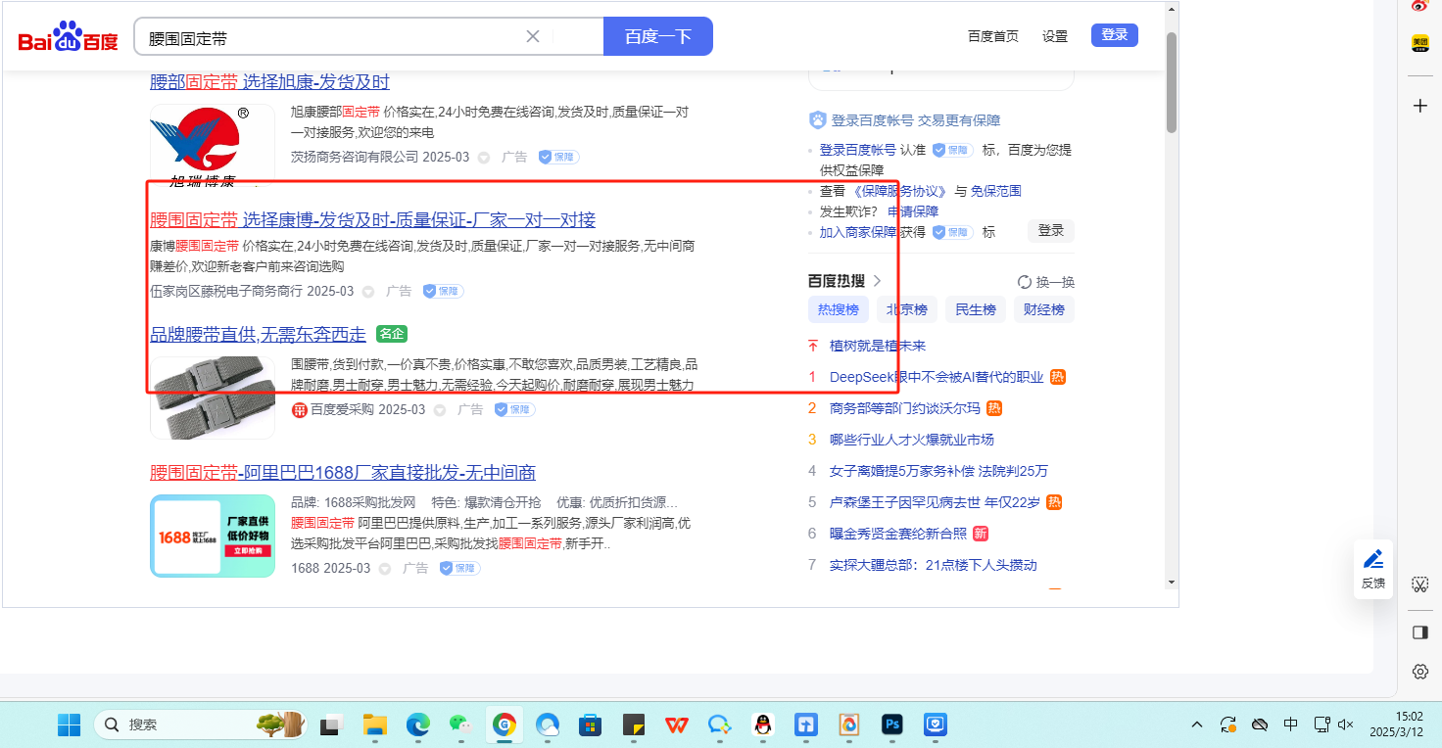
Task: Open the 反馈 feedback widget
Action: pos(1373,568)
